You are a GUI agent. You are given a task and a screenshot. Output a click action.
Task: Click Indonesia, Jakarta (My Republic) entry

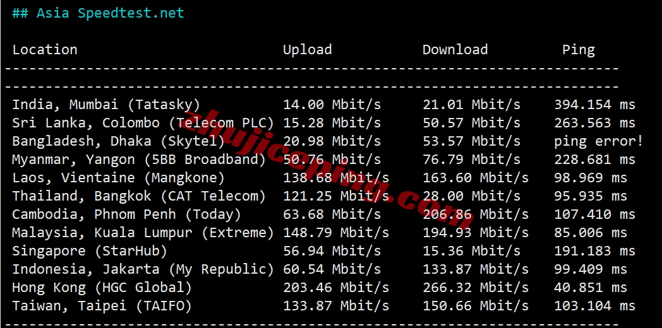click(x=143, y=269)
